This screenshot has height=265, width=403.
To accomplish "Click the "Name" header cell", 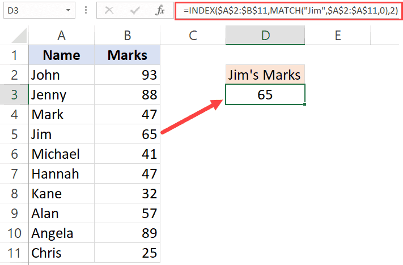I will [x=61, y=55].
